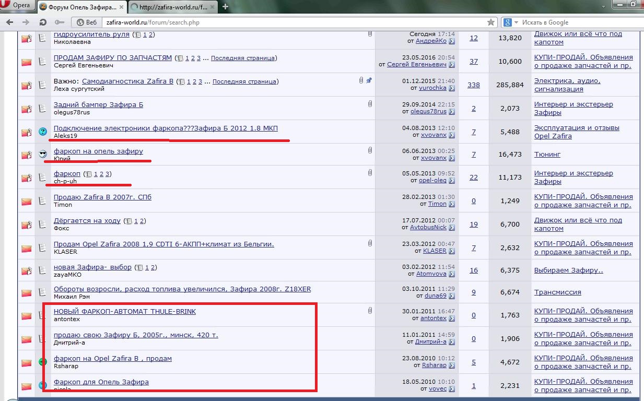644x401 pixels.
Task: Open the Веб site info badge
Action: click(87, 22)
